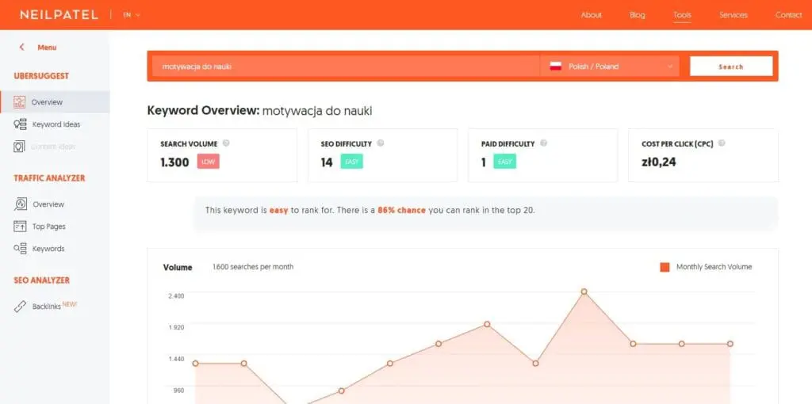Click the TRAFFIC ANALYZER section heading
This screenshot has height=404, width=812.
(49, 178)
